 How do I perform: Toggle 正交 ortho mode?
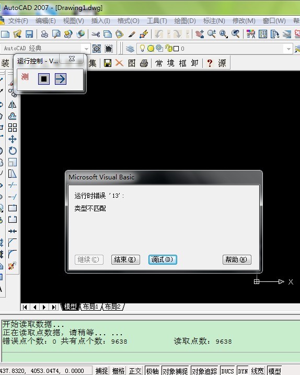tap(135, 371)
